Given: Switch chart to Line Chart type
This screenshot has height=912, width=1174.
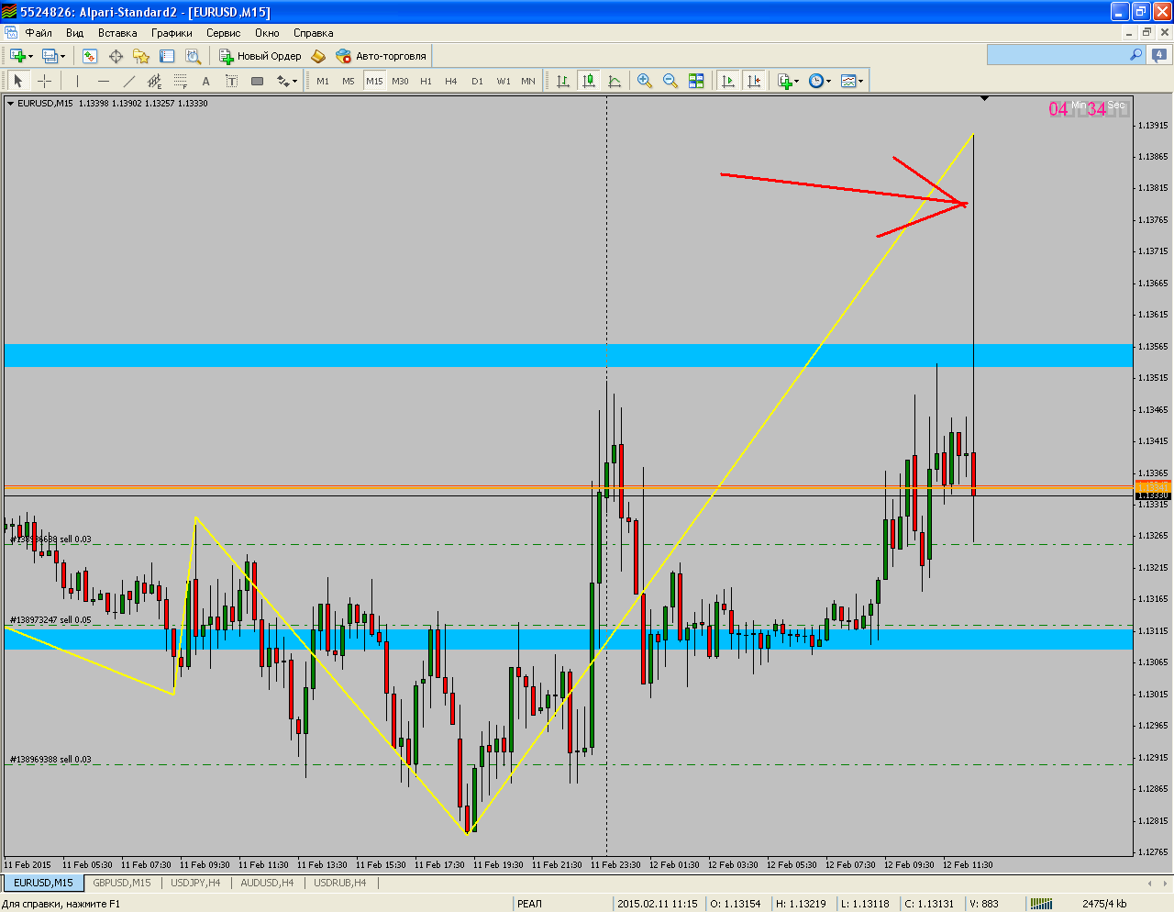Looking at the screenshot, I should pos(615,81).
